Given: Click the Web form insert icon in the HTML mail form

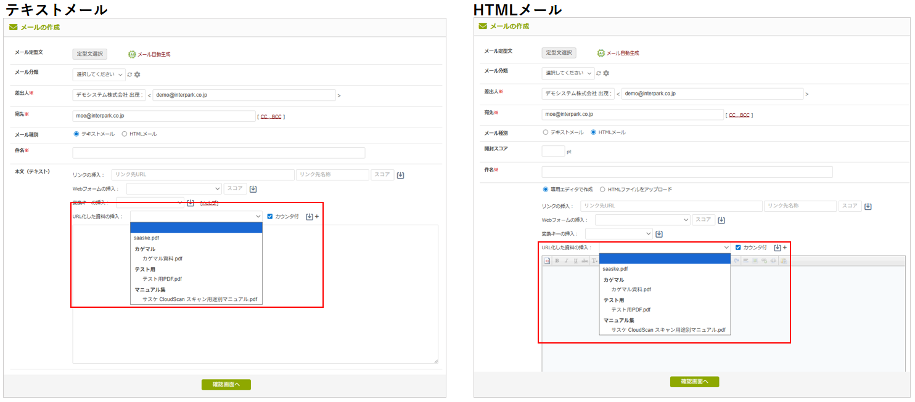Looking at the screenshot, I should click(721, 220).
